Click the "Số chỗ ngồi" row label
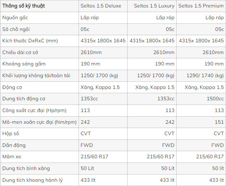The width and height of the screenshot is (226, 186). 16,29
